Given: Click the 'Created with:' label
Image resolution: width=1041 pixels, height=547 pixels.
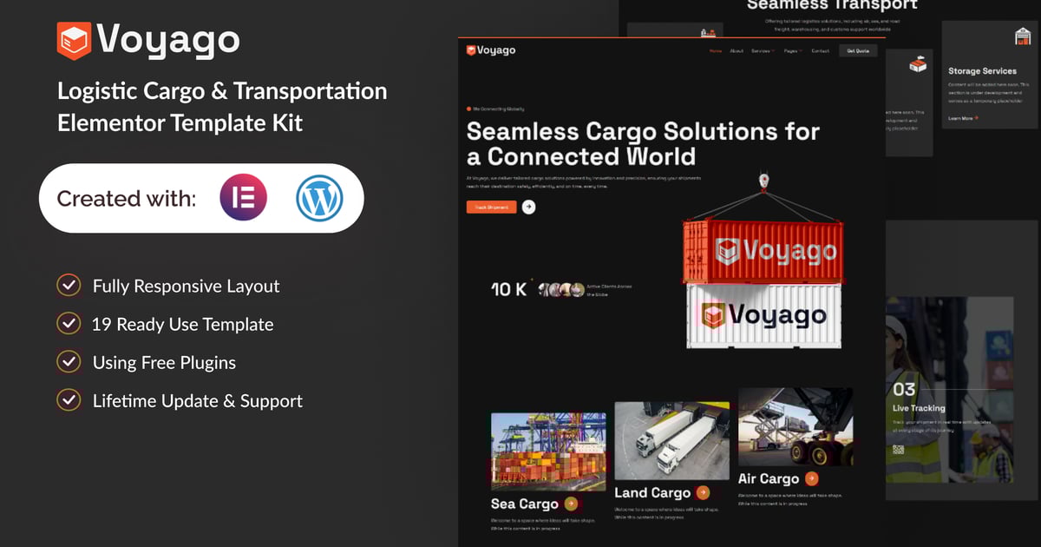Looking at the screenshot, I should [x=127, y=198].
